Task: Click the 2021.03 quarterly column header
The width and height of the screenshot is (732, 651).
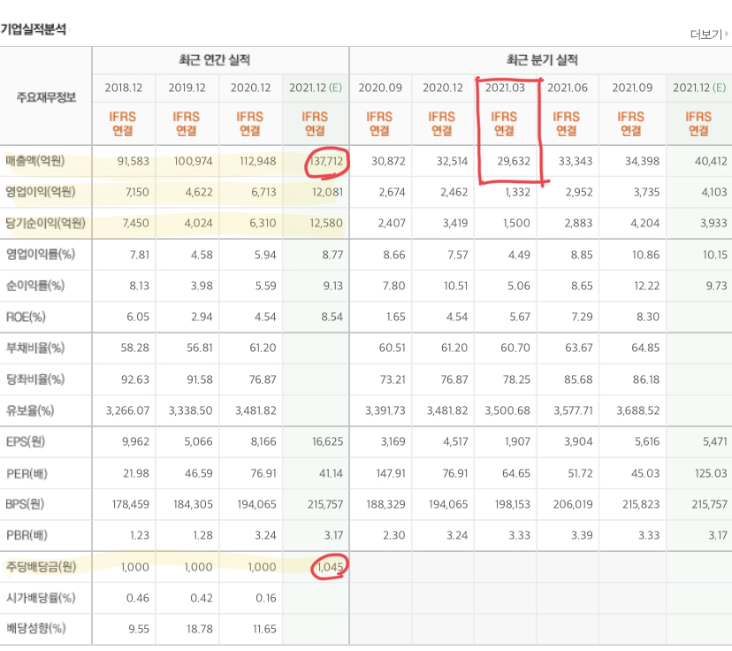Action: click(505, 88)
